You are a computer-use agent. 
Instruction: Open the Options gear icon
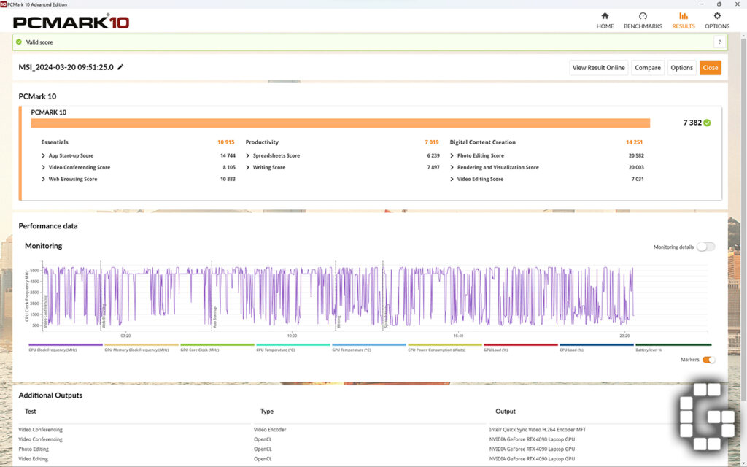(717, 16)
